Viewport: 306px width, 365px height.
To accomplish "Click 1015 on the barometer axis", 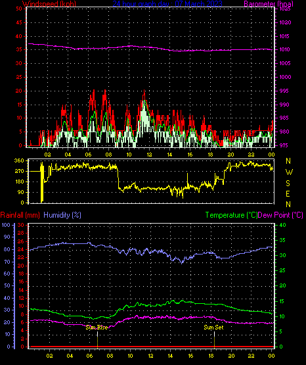I will pyautogui.click(x=285, y=36).
